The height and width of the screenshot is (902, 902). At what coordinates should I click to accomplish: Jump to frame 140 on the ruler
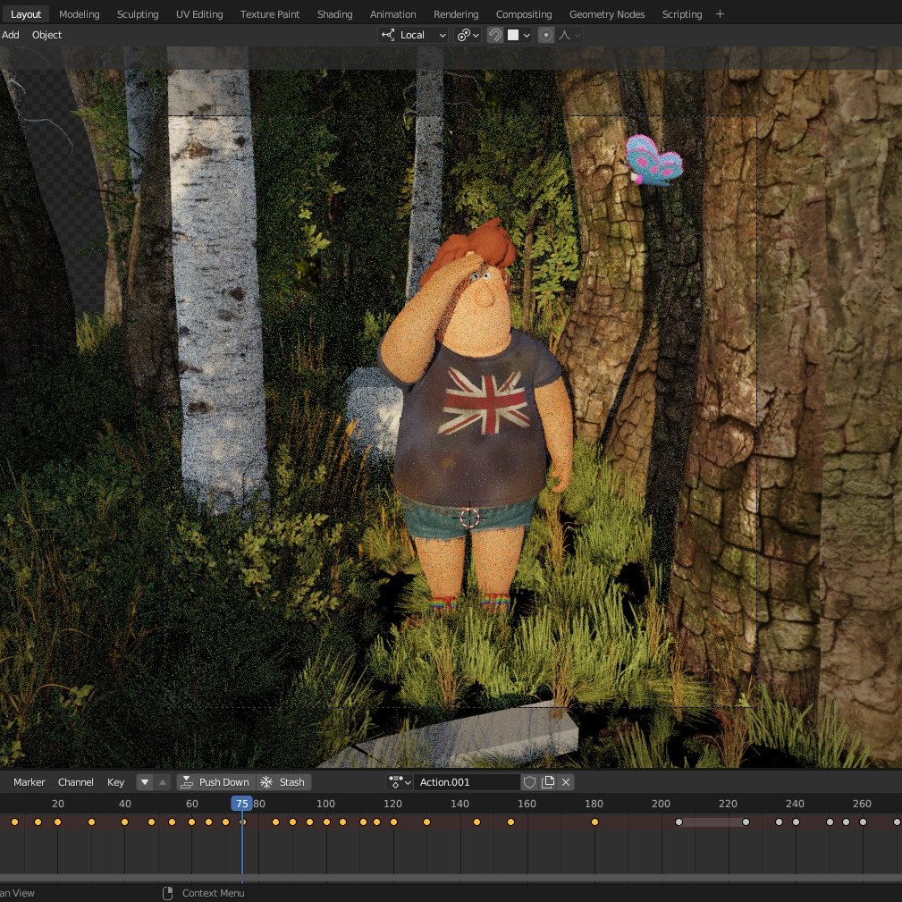click(459, 804)
